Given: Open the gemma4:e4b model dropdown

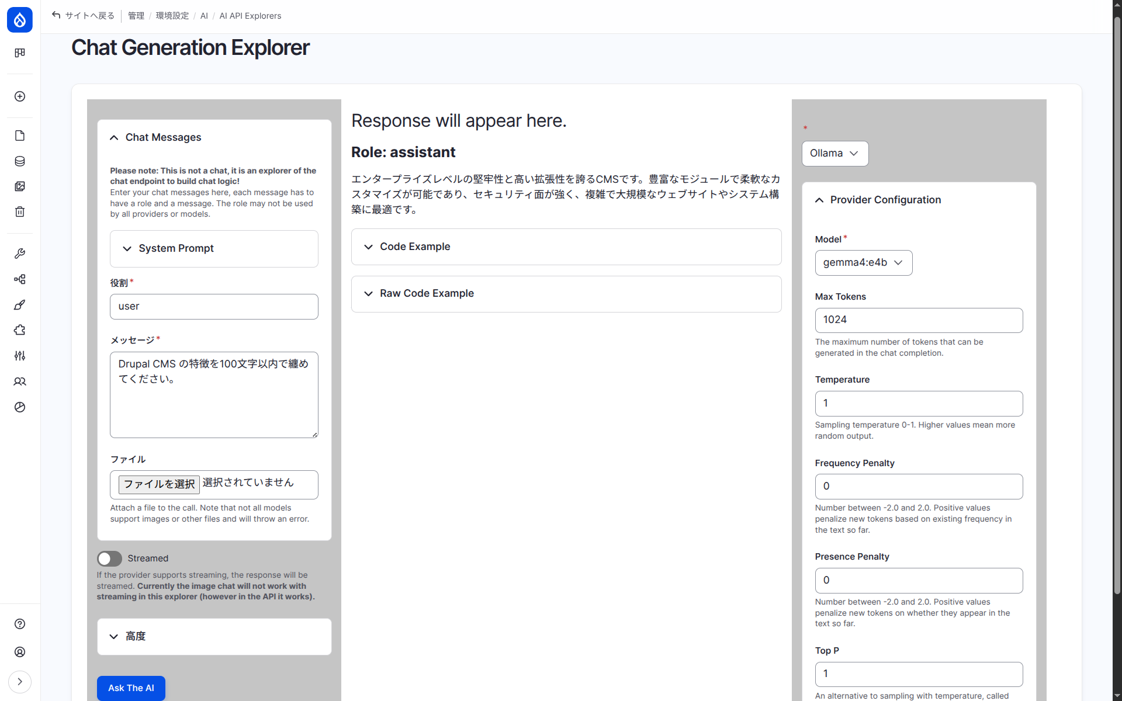Looking at the screenshot, I should click(x=863, y=263).
